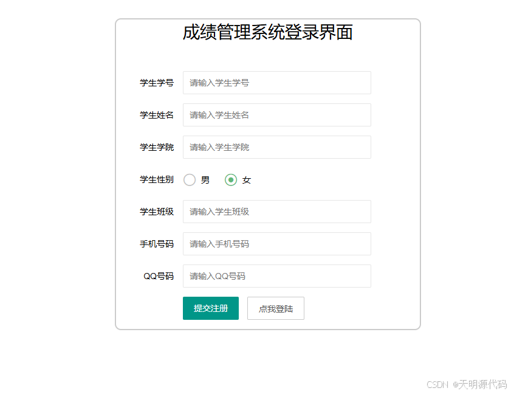Select the 男 gender radio button

click(x=190, y=179)
